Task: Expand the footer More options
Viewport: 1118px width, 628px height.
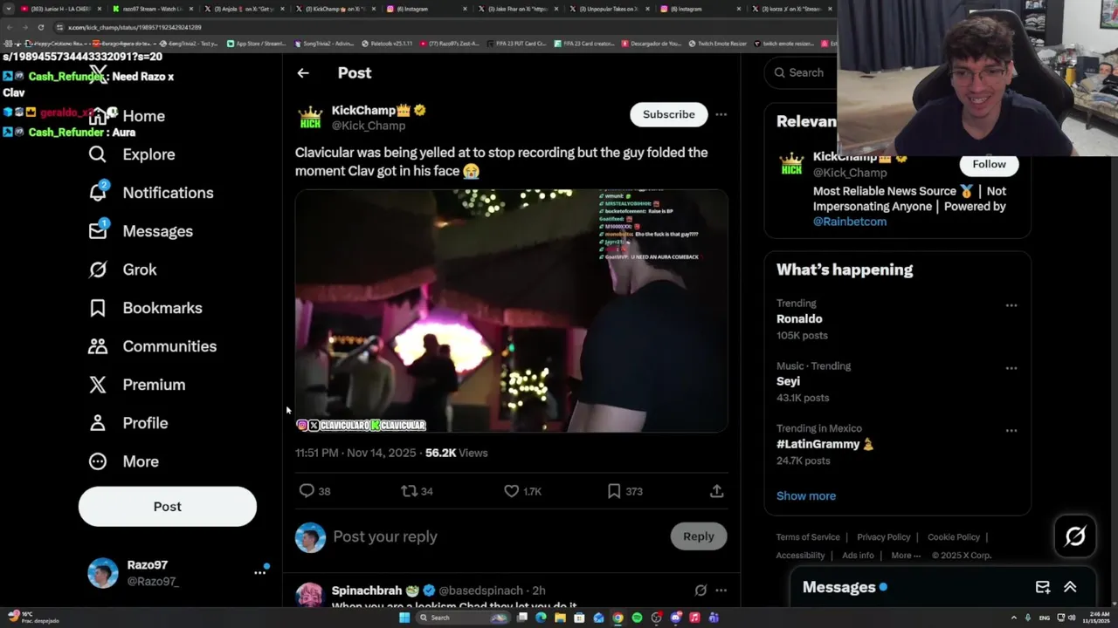Action: tap(905, 556)
